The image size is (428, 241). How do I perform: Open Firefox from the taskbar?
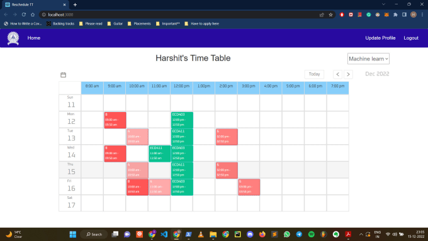point(262,234)
